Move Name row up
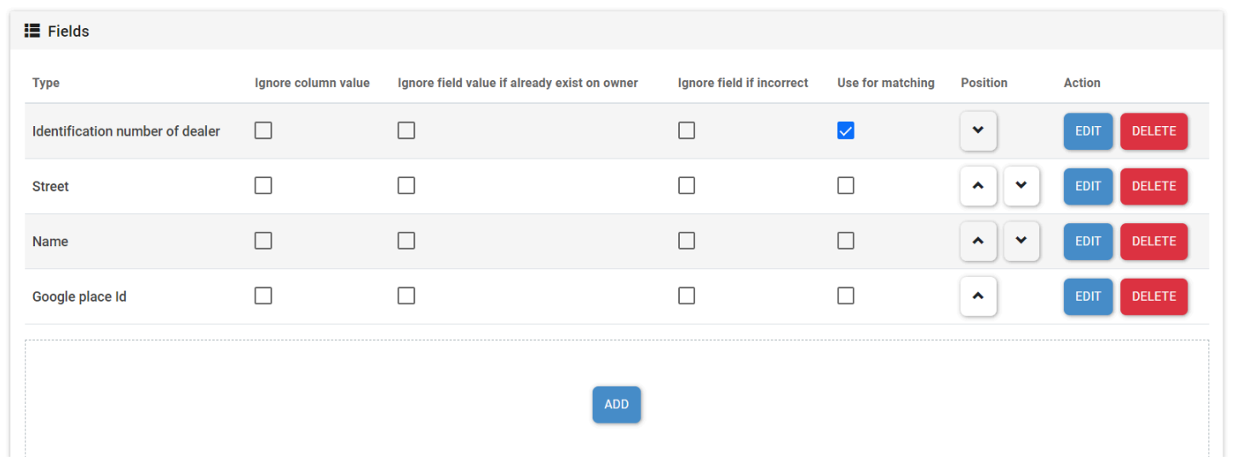 pyautogui.click(x=978, y=242)
